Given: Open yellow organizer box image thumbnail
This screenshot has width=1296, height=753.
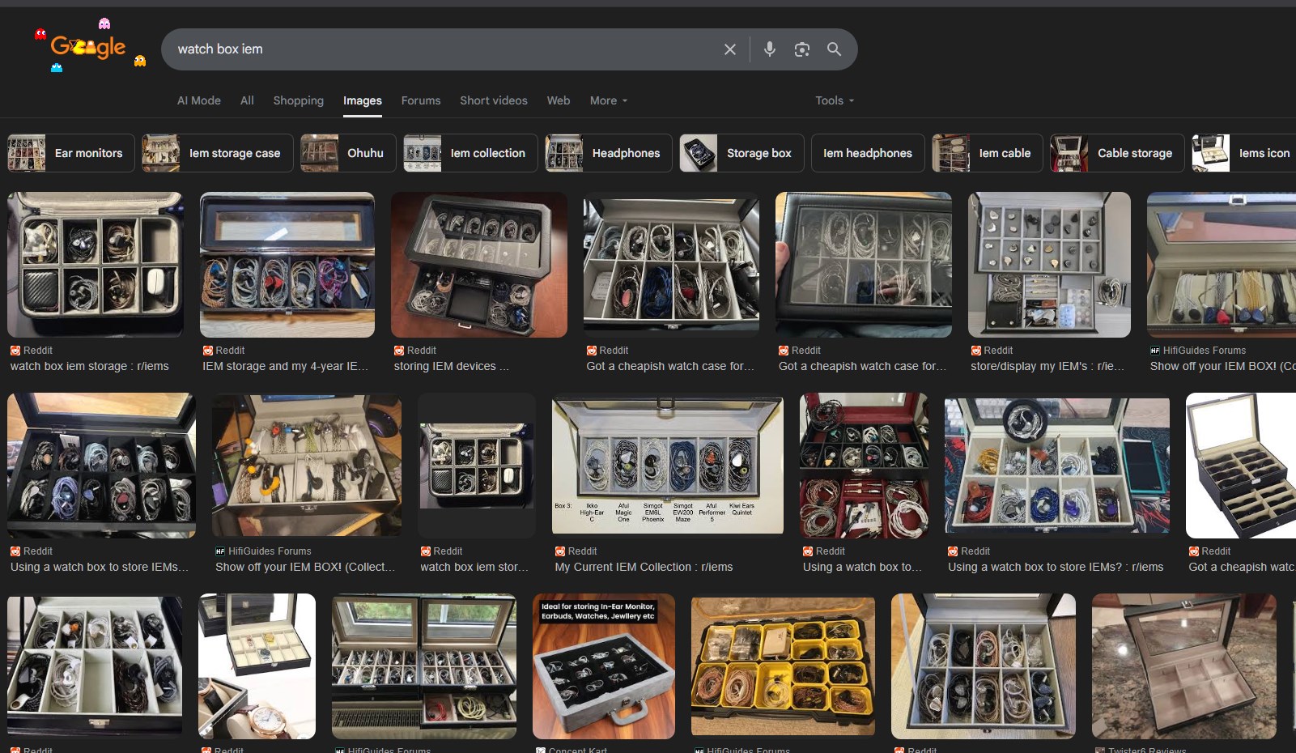Looking at the screenshot, I should coord(783,666).
